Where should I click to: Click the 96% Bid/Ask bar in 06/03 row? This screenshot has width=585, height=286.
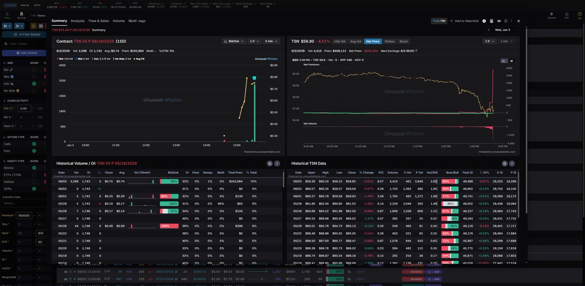pyautogui.click(x=169, y=181)
